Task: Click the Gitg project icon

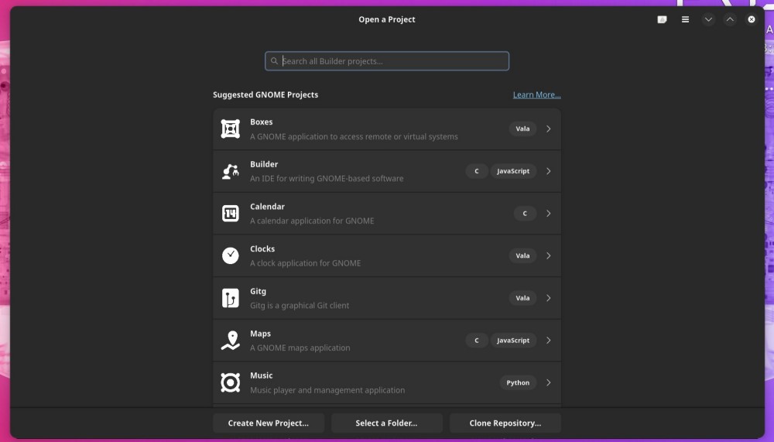Action: click(x=231, y=298)
